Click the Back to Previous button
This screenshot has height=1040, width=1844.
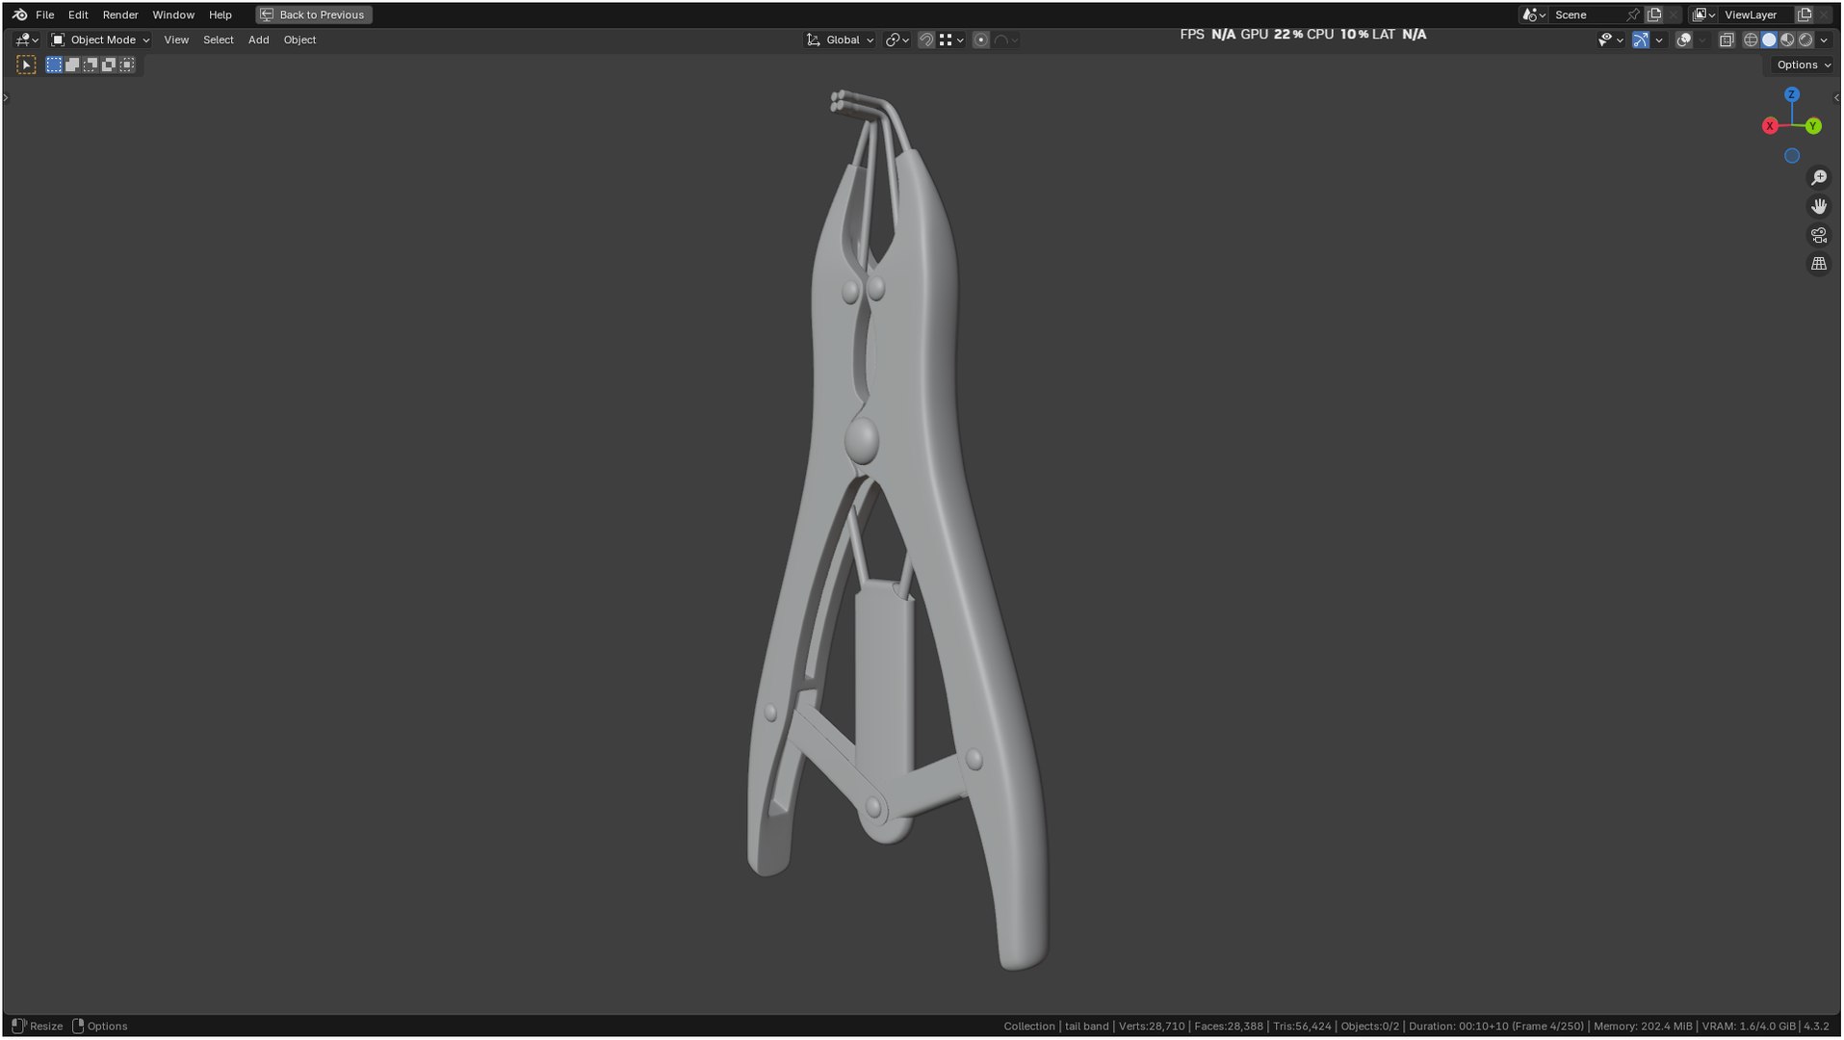[314, 14]
